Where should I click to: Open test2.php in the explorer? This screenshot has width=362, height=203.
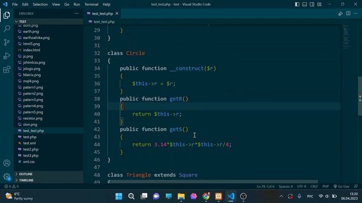(x=31, y=149)
